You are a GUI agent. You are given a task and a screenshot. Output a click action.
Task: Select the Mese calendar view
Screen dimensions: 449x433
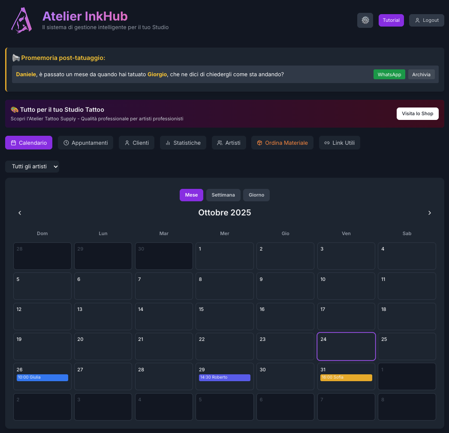pos(191,195)
